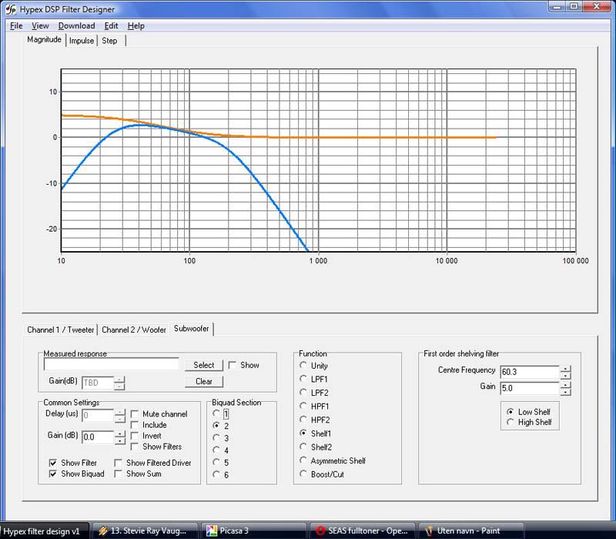
Task: Open SEAS fulltoner Opera taskbar item
Action: [362, 531]
